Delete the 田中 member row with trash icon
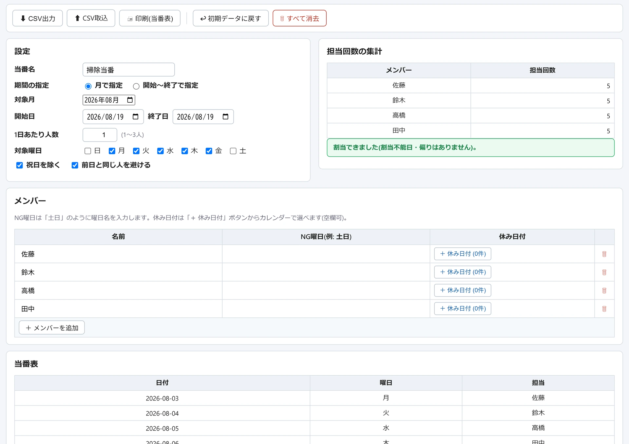 [604, 309]
